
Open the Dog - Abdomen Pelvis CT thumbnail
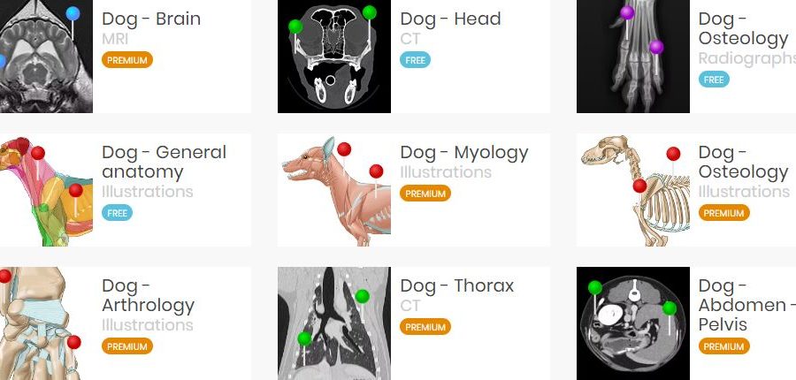[x=633, y=323]
